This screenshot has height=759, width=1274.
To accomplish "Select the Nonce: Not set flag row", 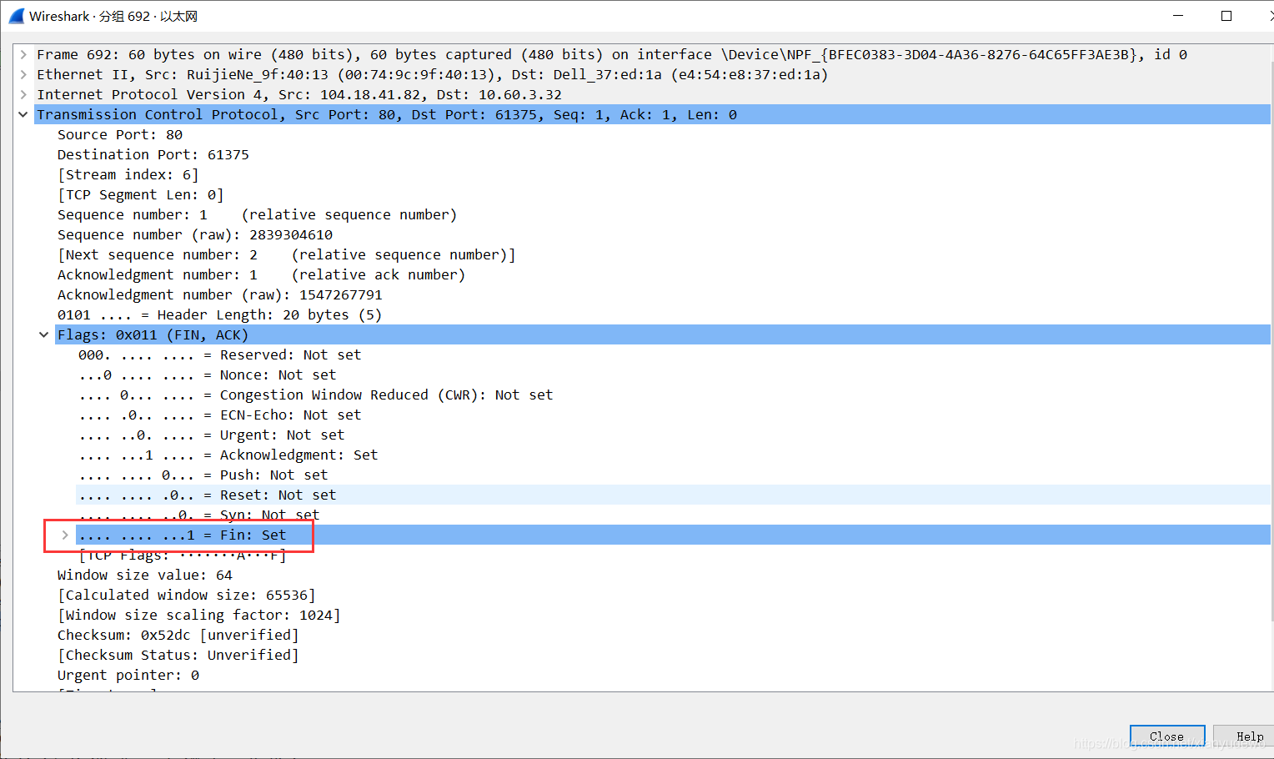I will coord(208,374).
